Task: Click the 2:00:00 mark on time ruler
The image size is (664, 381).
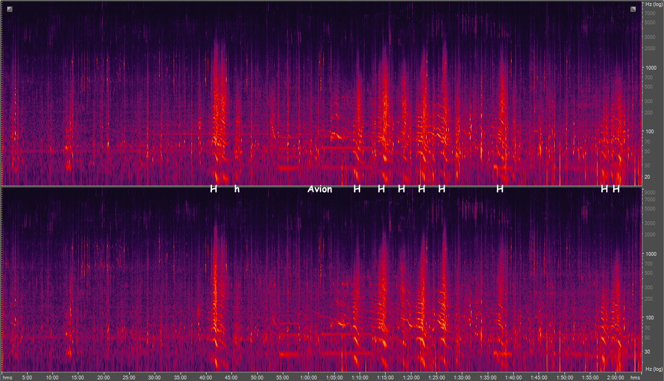Action: 616,377
